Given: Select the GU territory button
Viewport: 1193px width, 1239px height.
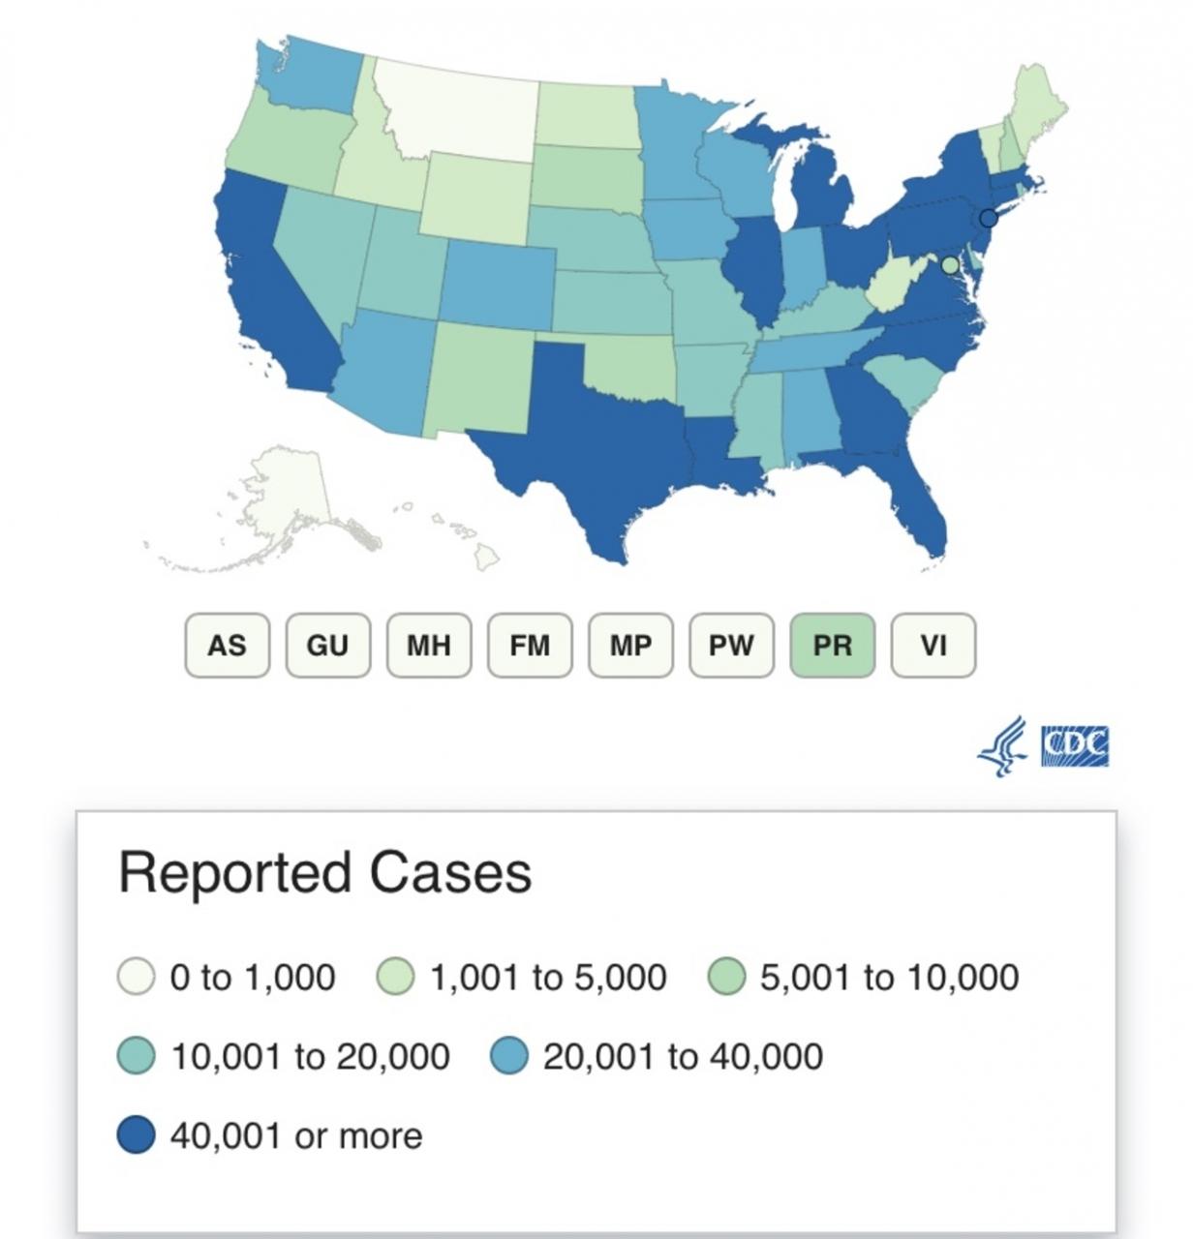Looking at the screenshot, I should (328, 646).
